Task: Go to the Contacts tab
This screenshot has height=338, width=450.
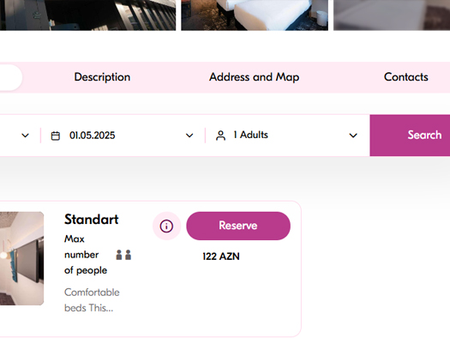Action: (406, 77)
